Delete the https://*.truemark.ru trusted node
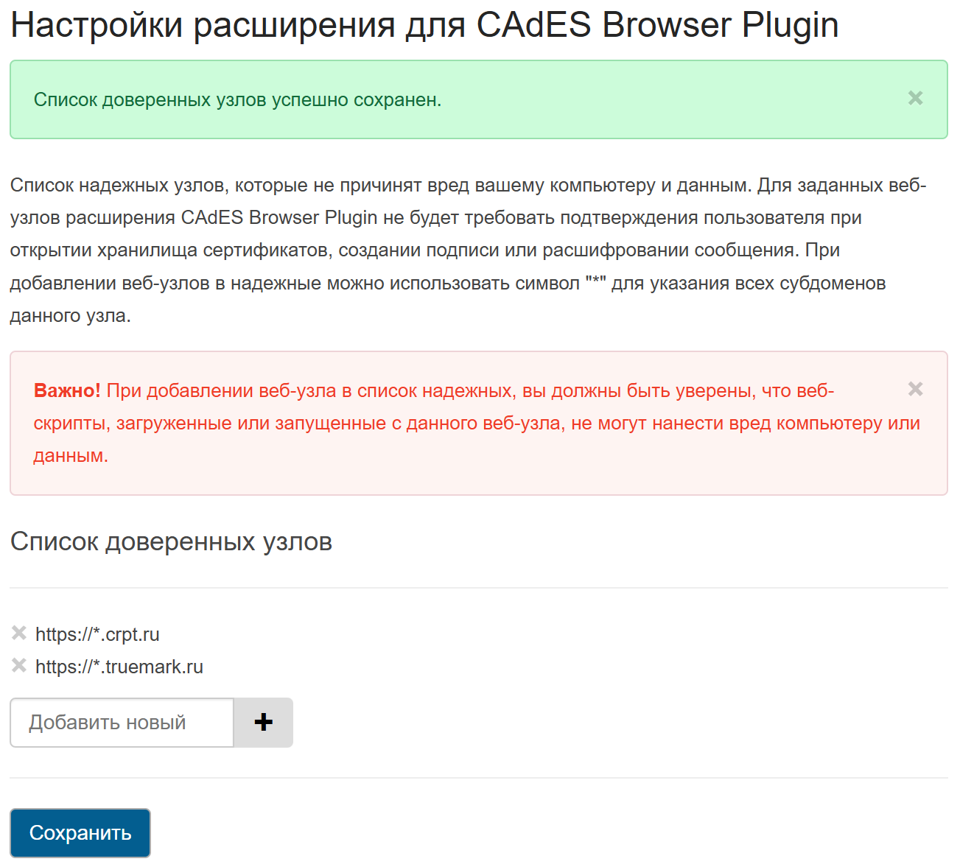This screenshot has height=867, width=960. click(x=19, y=665)
